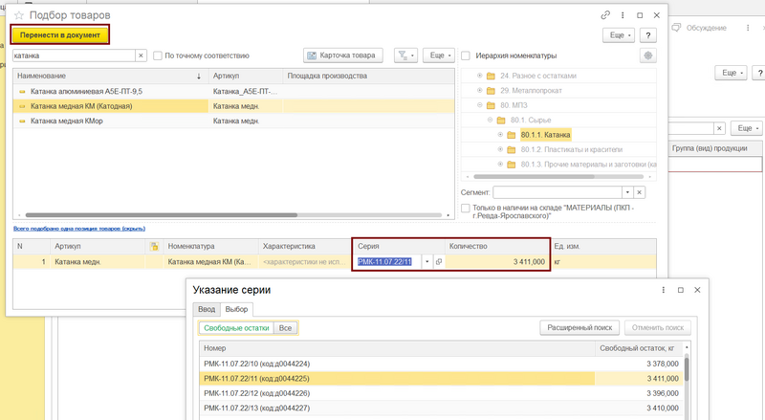Expand 80.1.2. Пластикаты и красители node
Screen dimensions: 765x420
500,149
